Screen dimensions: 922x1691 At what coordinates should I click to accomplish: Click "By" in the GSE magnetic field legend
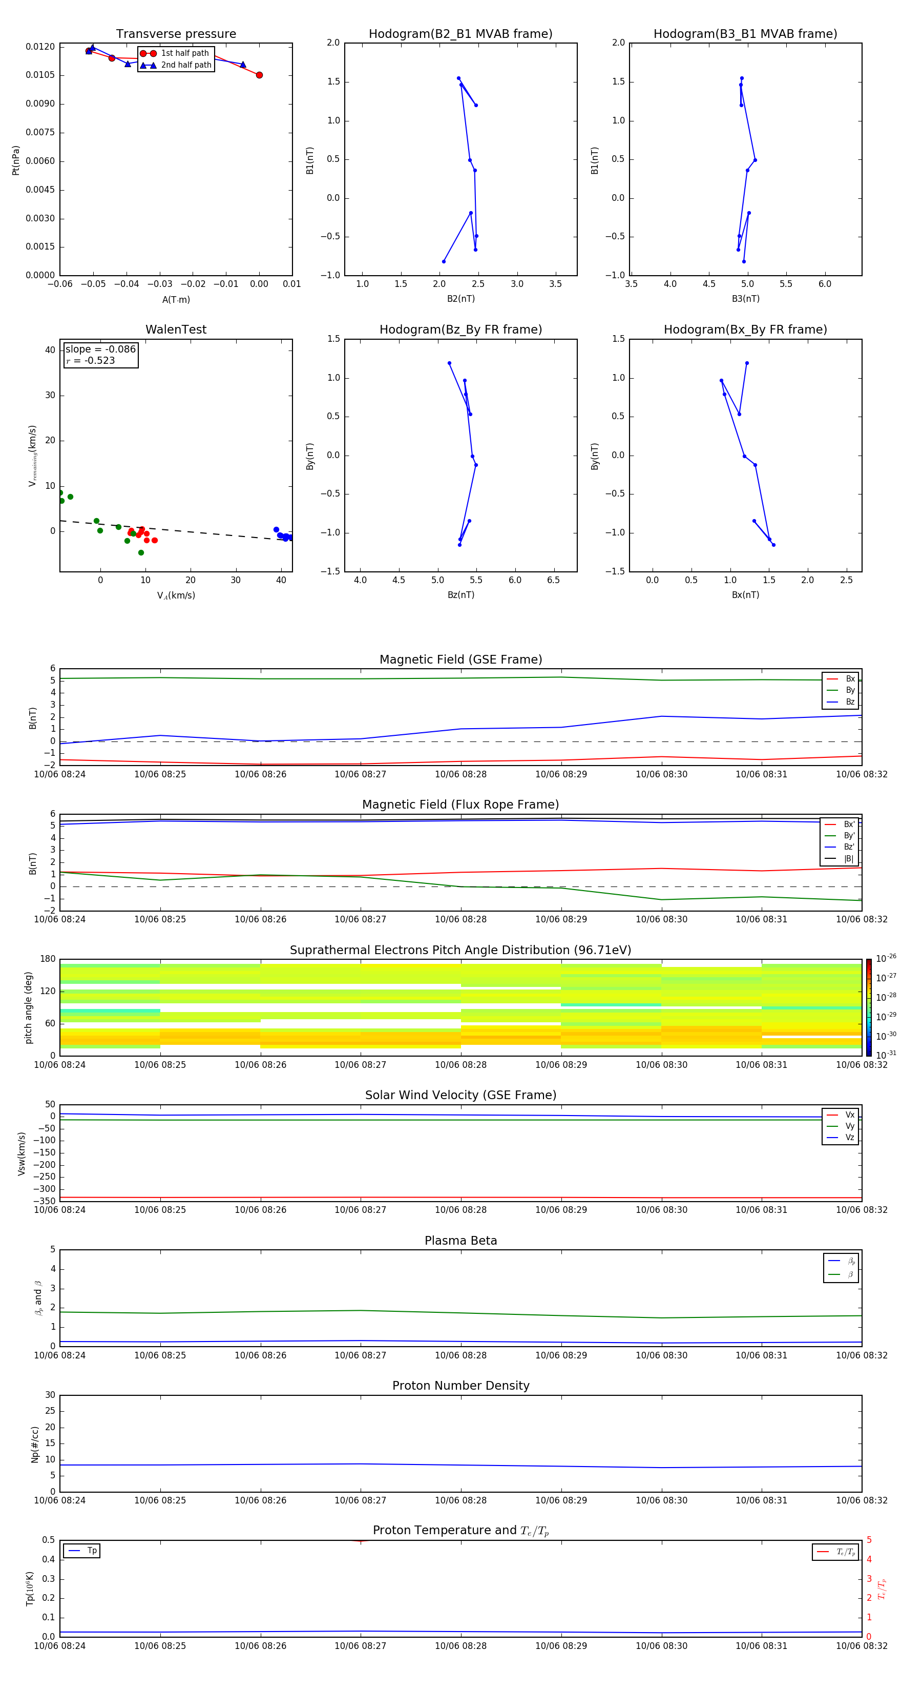pyautogui.click(x=841, y=690)
